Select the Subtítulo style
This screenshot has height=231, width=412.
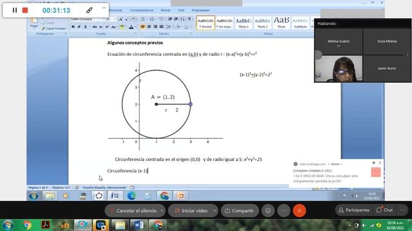tap(301, 23)
